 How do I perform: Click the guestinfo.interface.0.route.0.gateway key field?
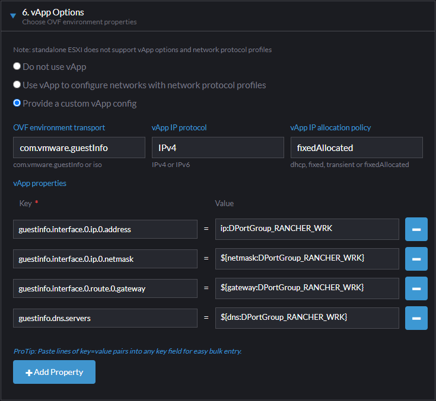[x=105, y=288]
